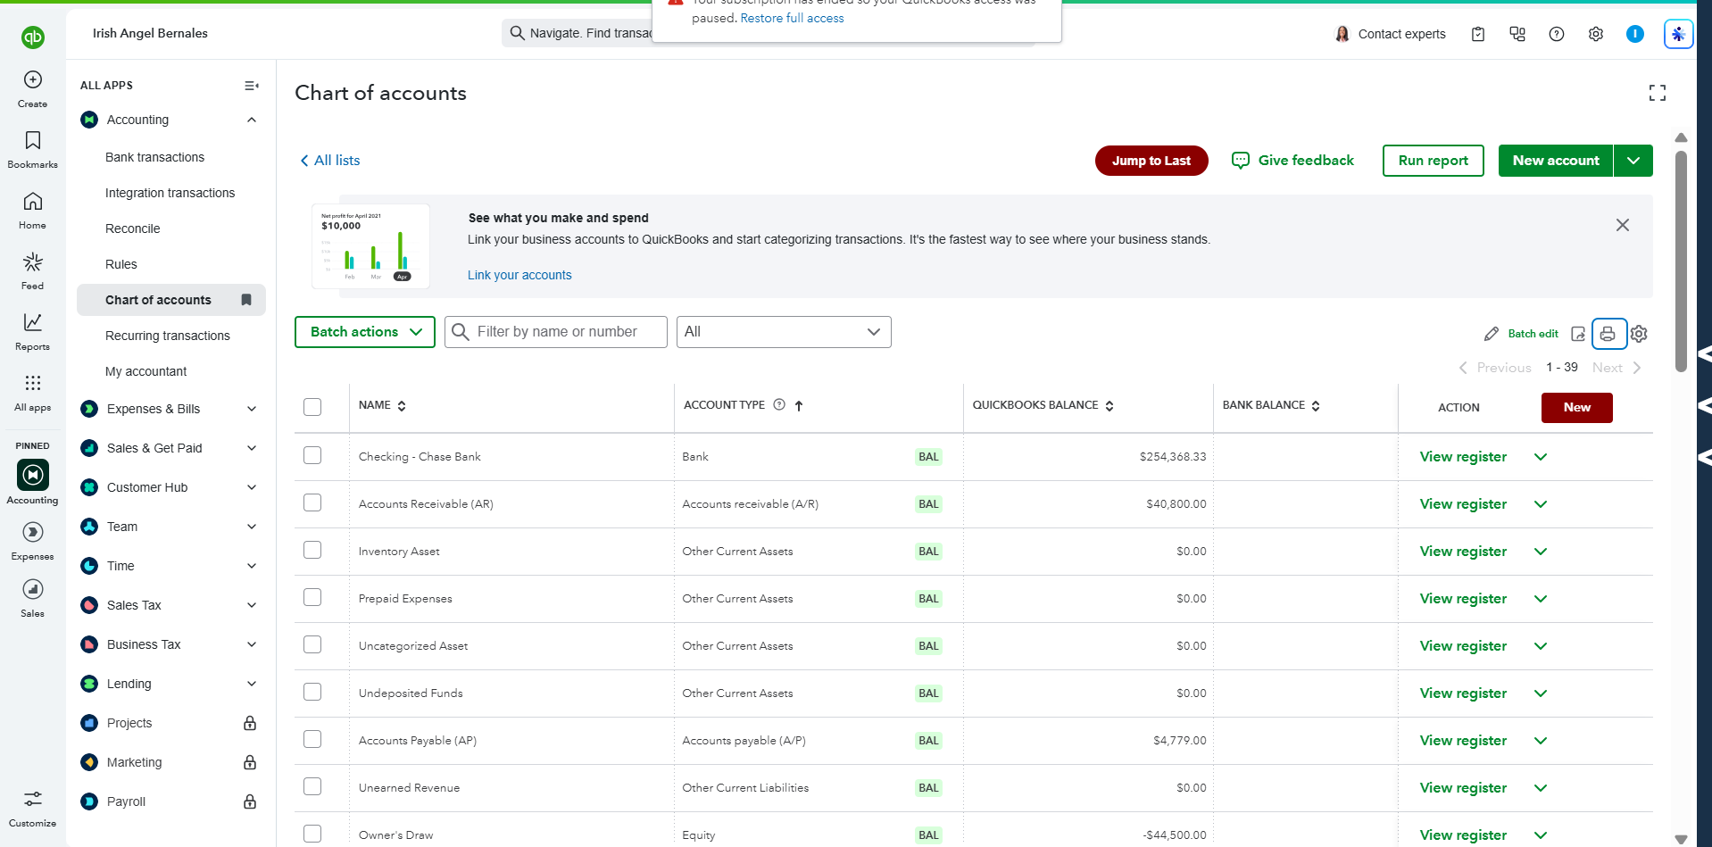Open Recurring transactions menu item
This screenshot has height=847, width=1712.
[x=168, y=336]
